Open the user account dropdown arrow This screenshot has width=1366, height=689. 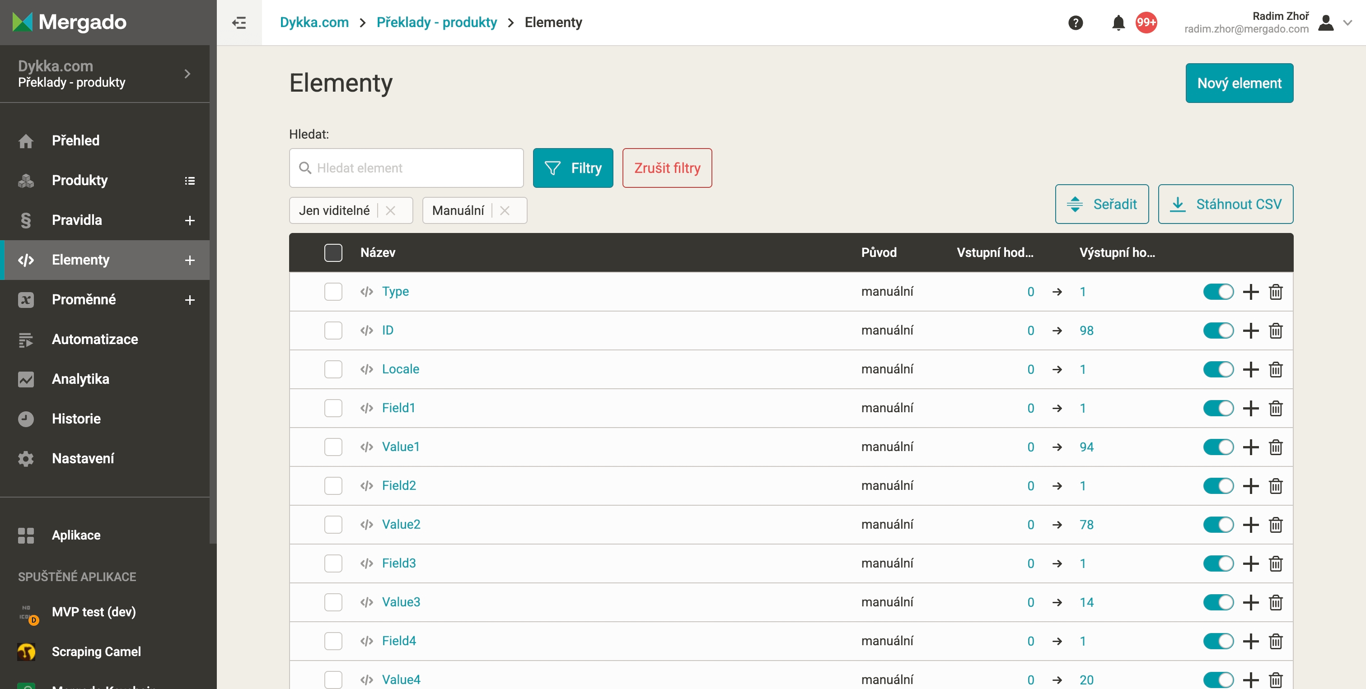tap(1347, 23)
